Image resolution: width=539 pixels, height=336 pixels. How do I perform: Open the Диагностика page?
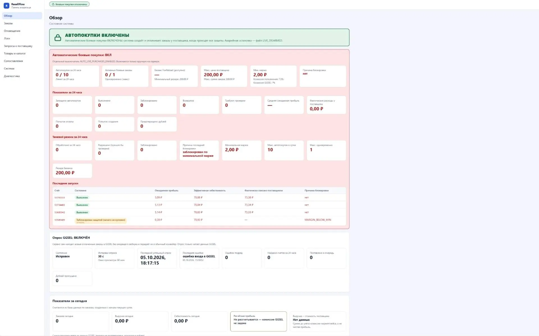(22, 76)
